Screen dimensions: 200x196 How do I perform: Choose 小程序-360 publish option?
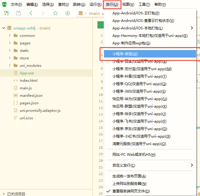click(x=150, y=91)
